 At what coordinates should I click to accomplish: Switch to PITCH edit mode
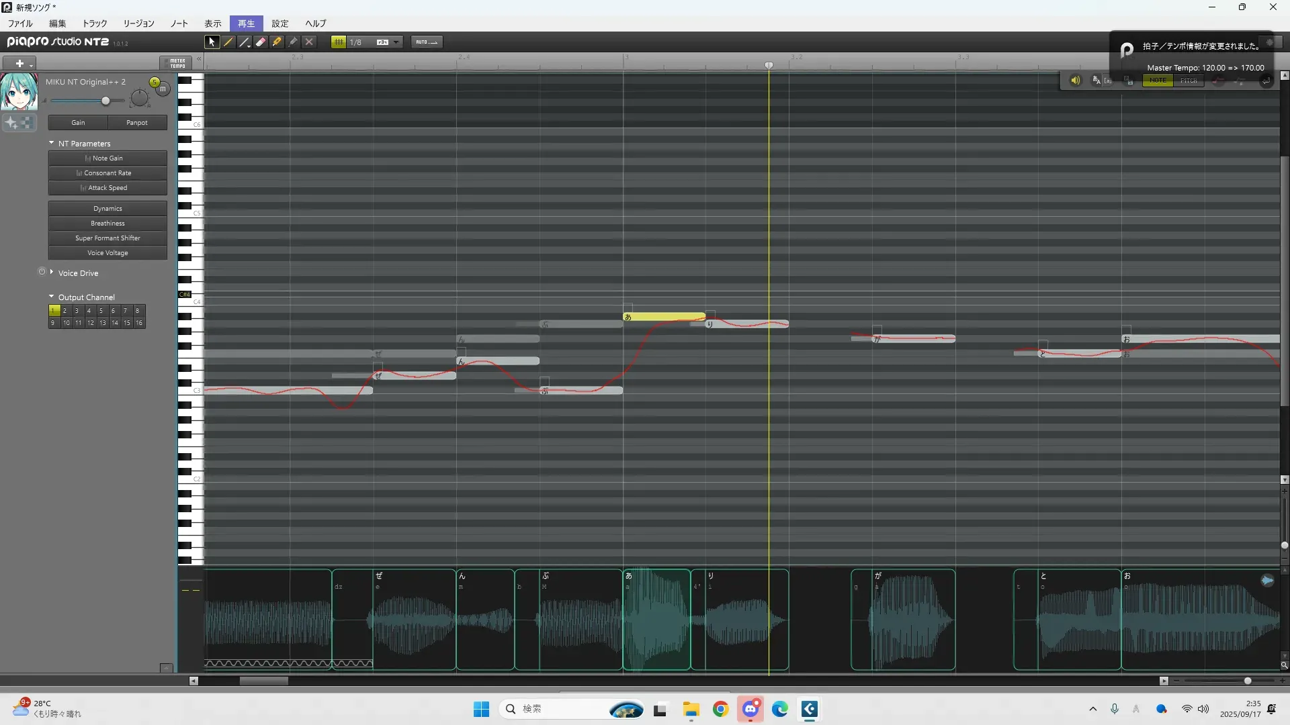[1189, 81]
